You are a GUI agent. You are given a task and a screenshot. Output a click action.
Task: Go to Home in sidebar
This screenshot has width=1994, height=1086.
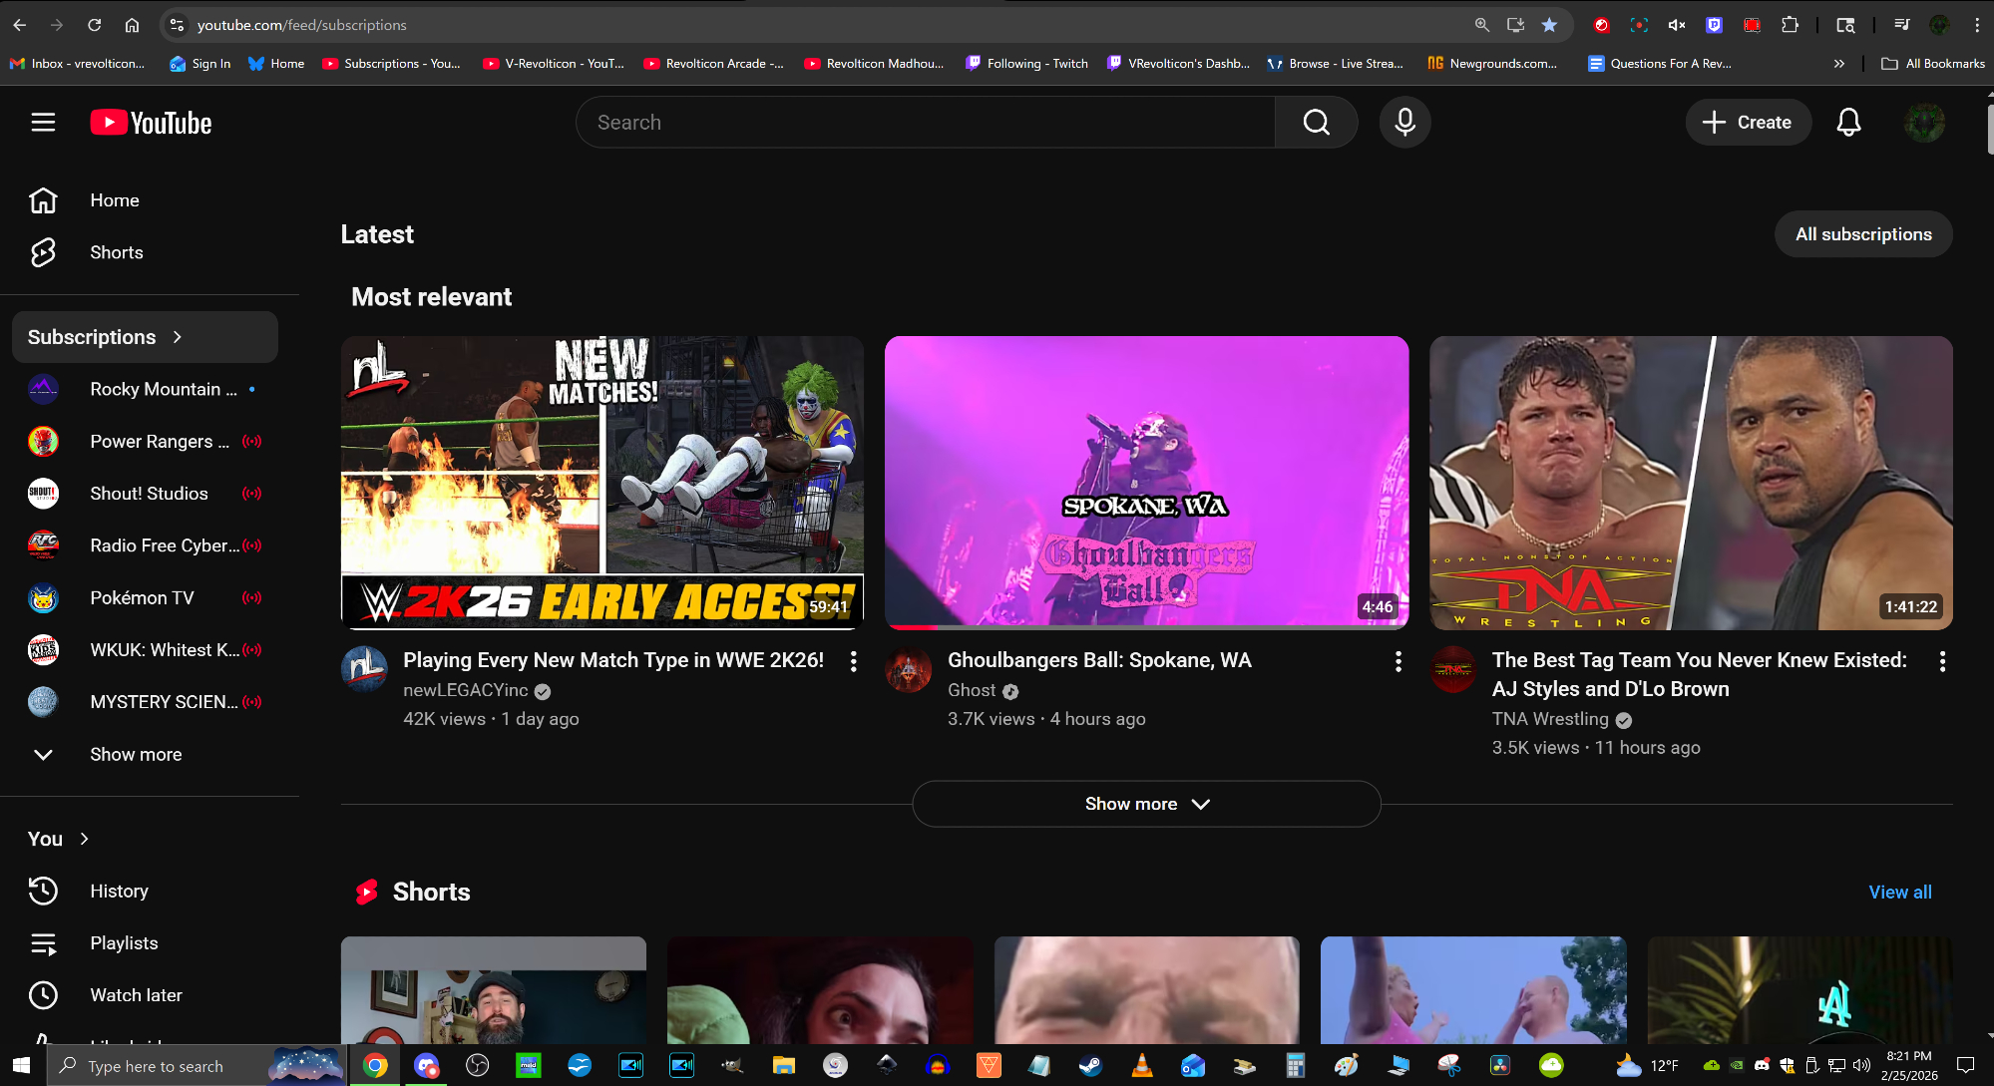(114, 200)
